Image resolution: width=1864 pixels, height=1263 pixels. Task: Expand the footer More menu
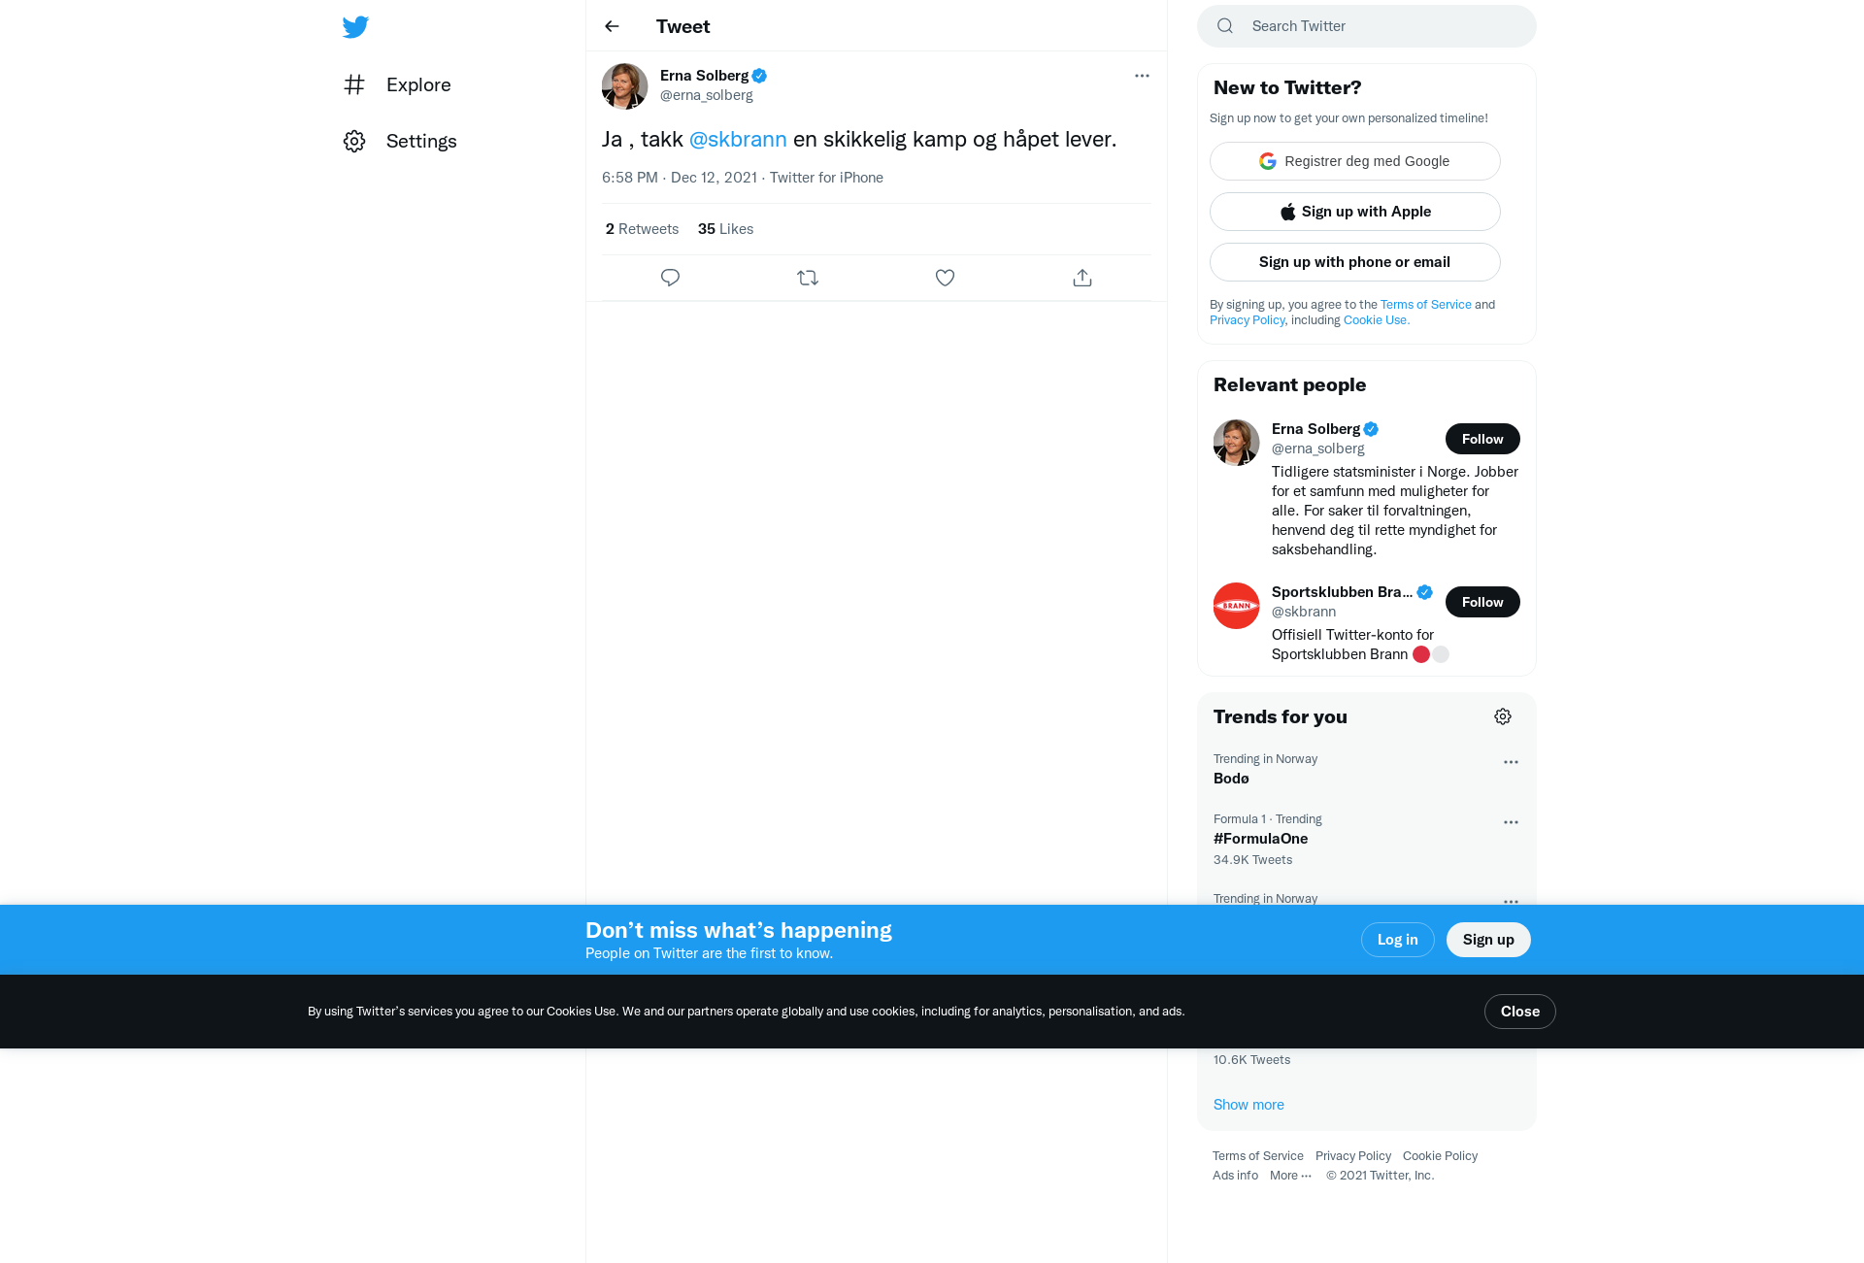point(1290,1175)
